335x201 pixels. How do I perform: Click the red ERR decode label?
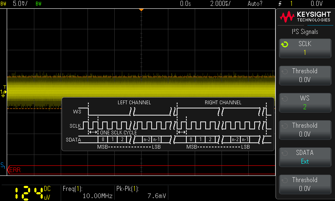(14, 170)
